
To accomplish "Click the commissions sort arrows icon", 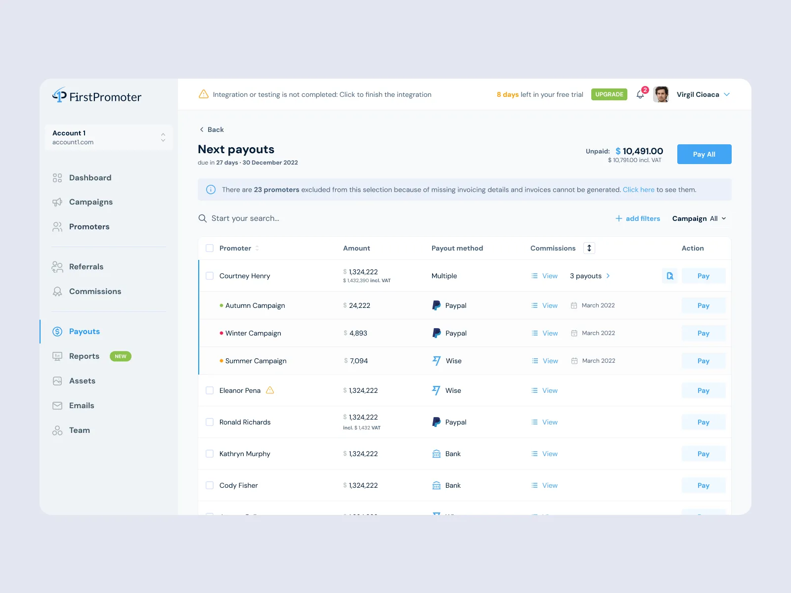I will 589,248.
